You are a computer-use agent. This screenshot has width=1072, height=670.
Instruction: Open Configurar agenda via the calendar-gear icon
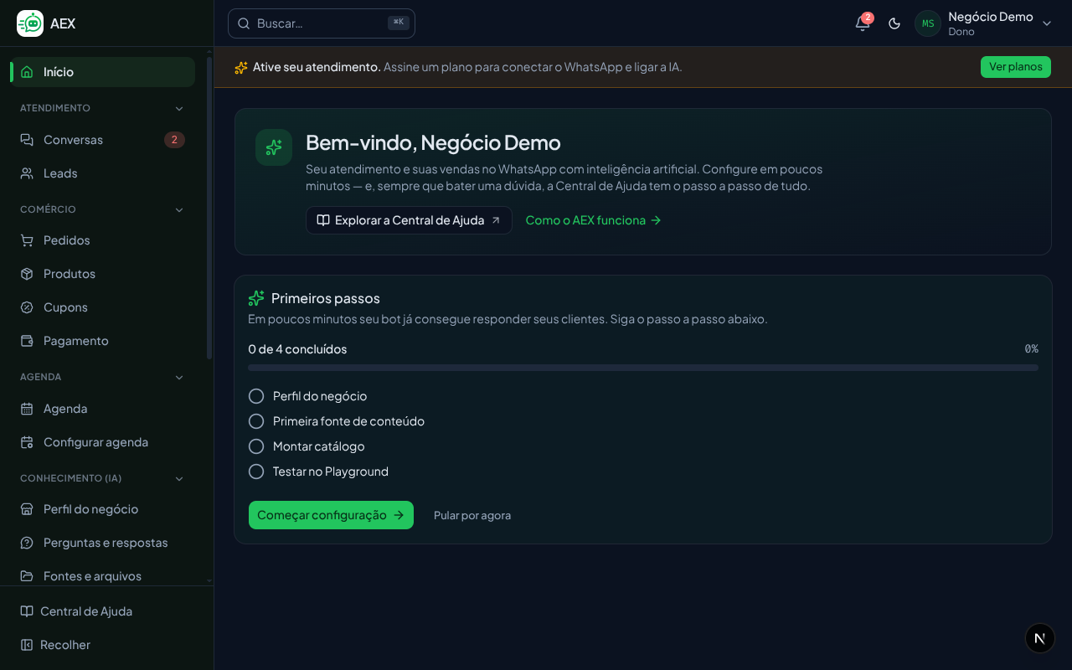tap(27, 442)
